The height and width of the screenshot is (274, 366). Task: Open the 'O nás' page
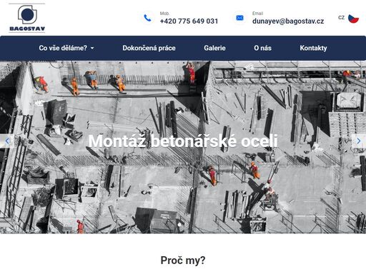(x=262, y=48)
